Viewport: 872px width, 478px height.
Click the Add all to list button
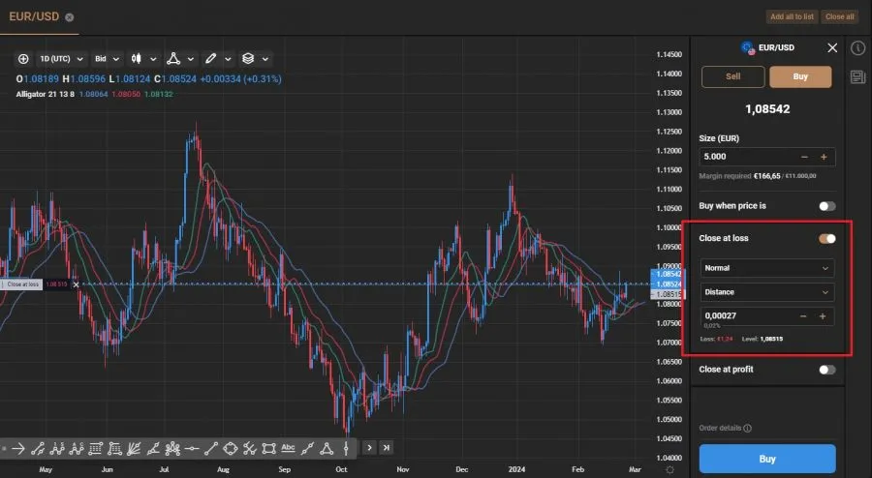pos(792,16)
